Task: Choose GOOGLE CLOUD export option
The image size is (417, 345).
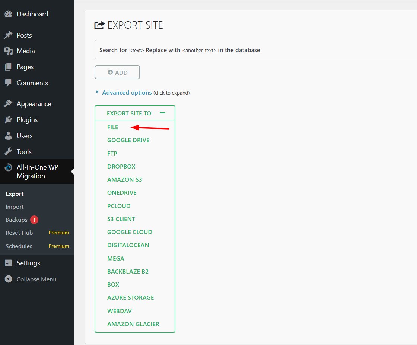Action: point(130,232)
